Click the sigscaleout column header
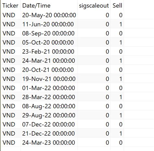 pos(94,6)
